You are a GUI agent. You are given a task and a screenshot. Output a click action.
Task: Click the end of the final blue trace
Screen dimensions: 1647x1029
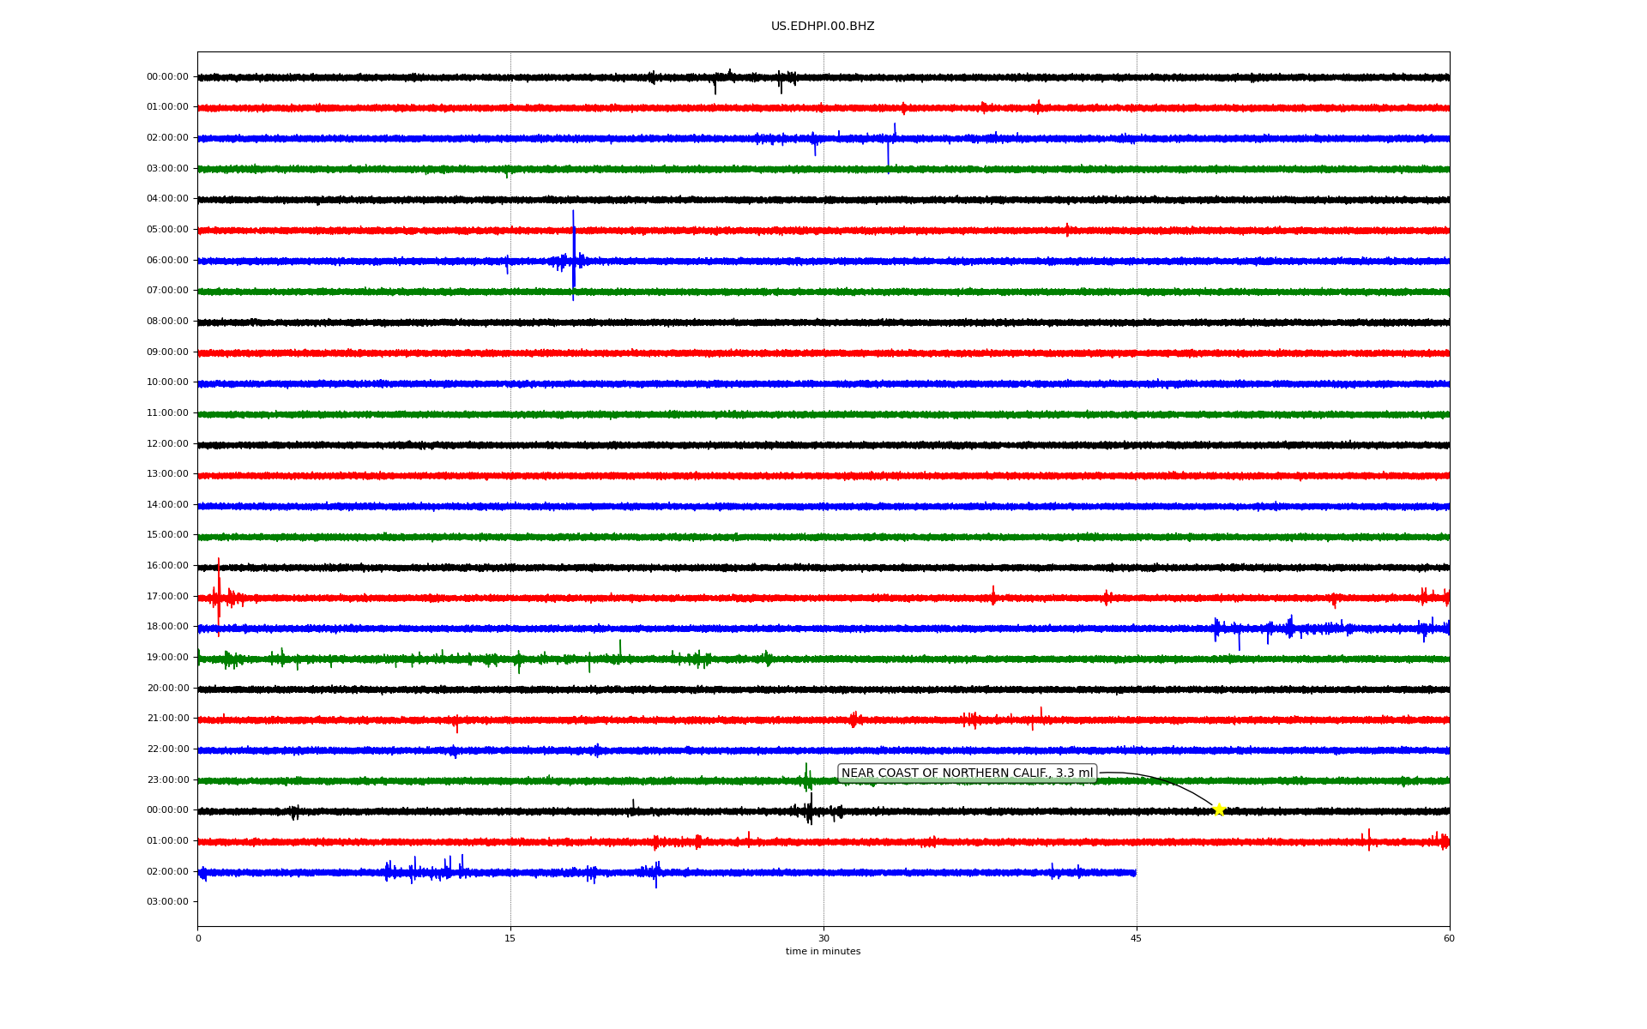1134,873
